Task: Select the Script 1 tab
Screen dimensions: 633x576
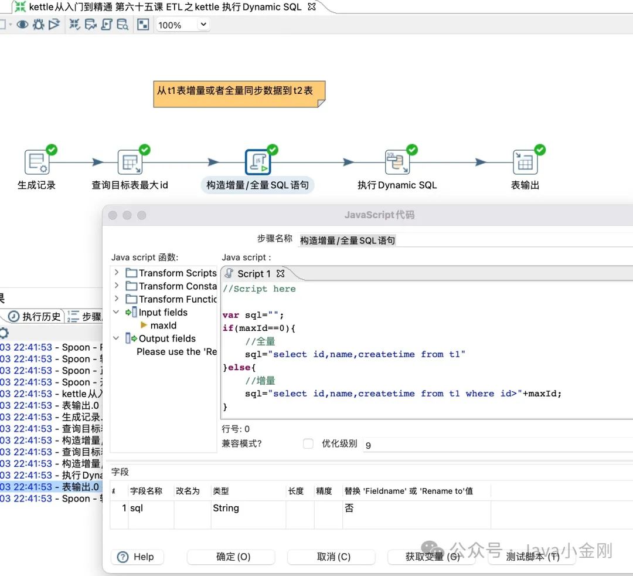Action: [254, 274]
